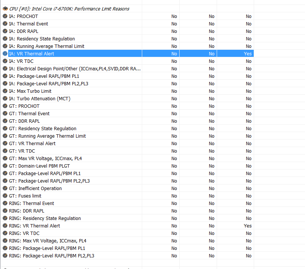Select the IA: Max Turbo Limit label
This screenshot has height=269, width=305.
(x=30, y=91)
